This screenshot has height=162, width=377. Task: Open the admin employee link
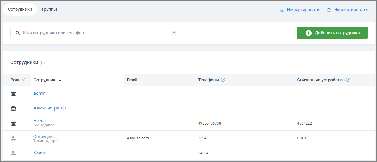click(x=40, y=93)
